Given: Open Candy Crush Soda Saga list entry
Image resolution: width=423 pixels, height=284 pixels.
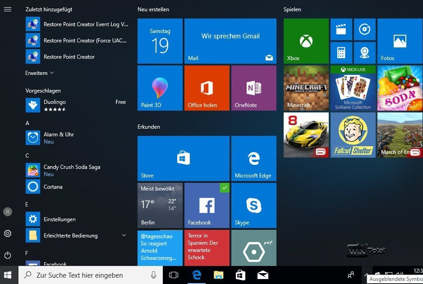Looking at the screenshot, I should pyautogui.click(x=77, y=170).
